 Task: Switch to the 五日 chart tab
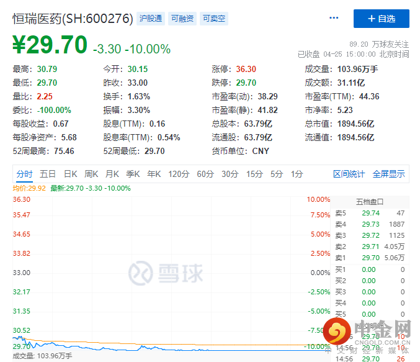click(x=48, y=174)
